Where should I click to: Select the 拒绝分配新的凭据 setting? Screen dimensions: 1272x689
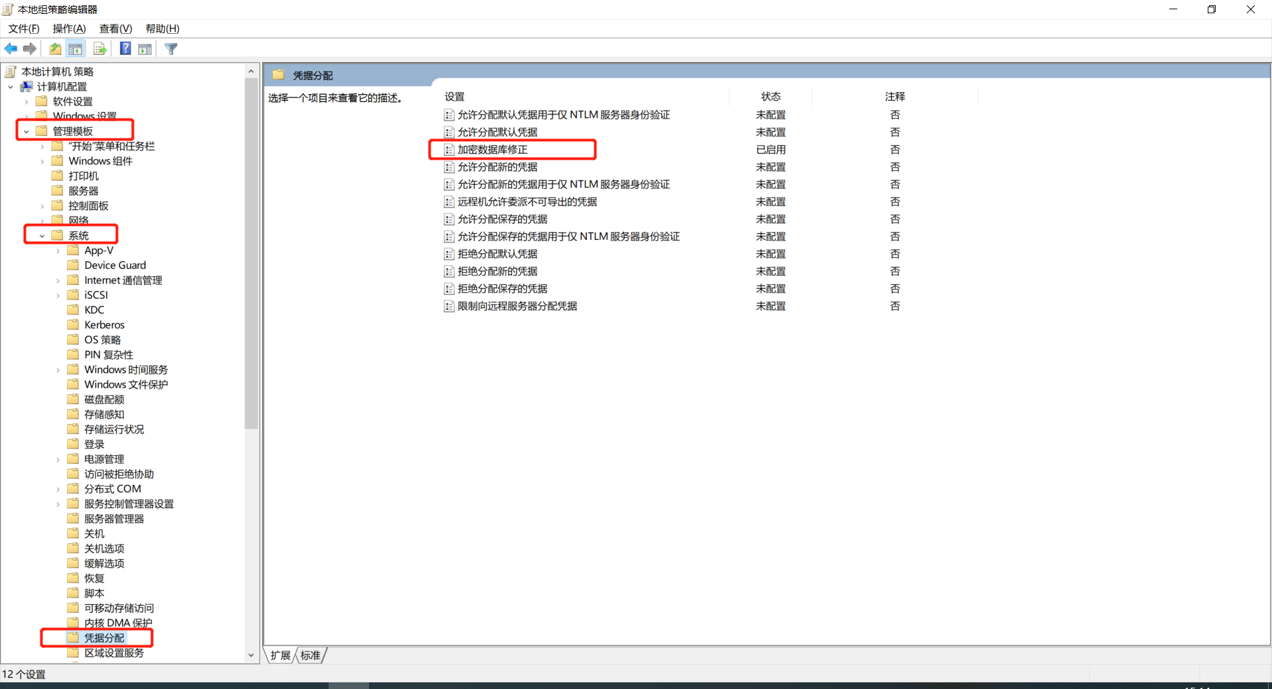coord(497,271)
